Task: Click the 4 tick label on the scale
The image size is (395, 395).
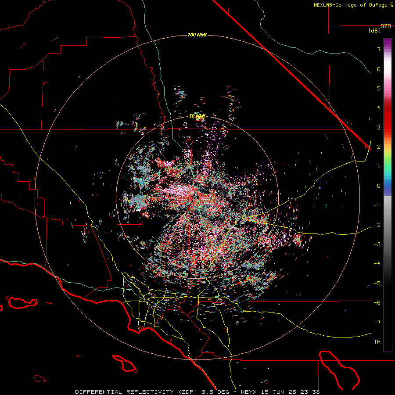Action: click(379, 108)
